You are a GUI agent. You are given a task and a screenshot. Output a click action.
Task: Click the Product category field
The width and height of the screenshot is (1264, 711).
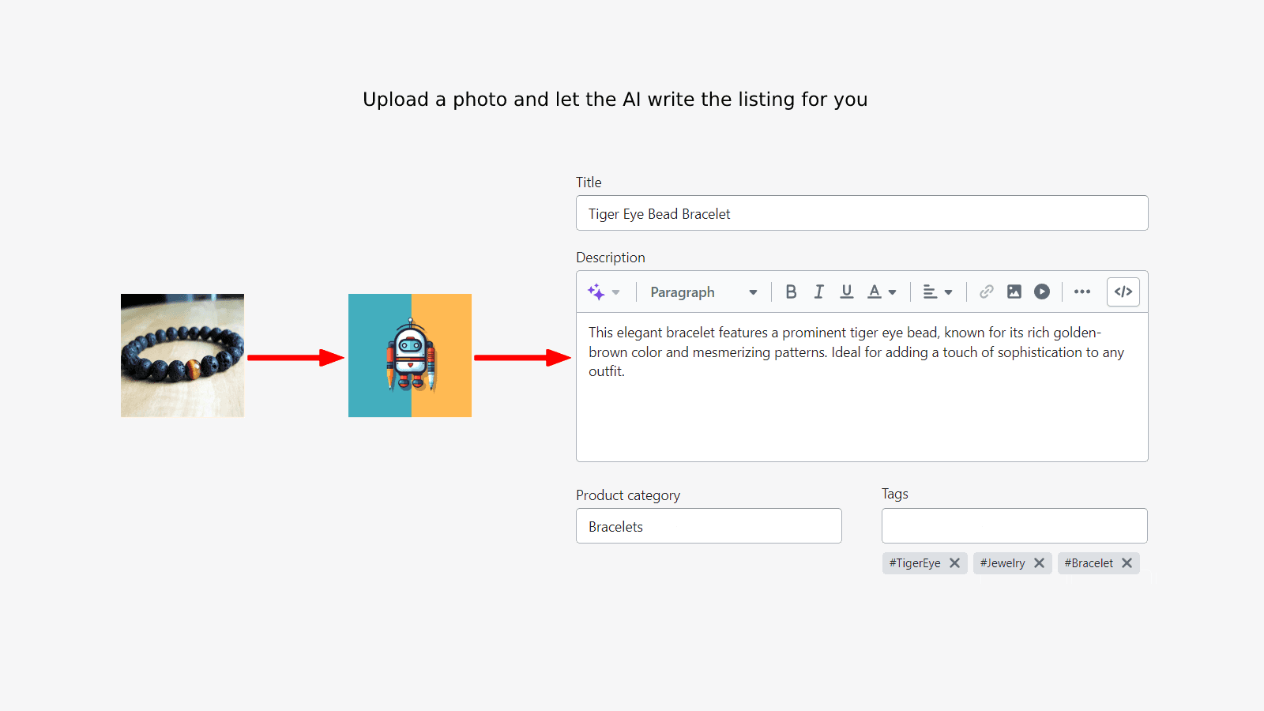(x=709, y=526)
